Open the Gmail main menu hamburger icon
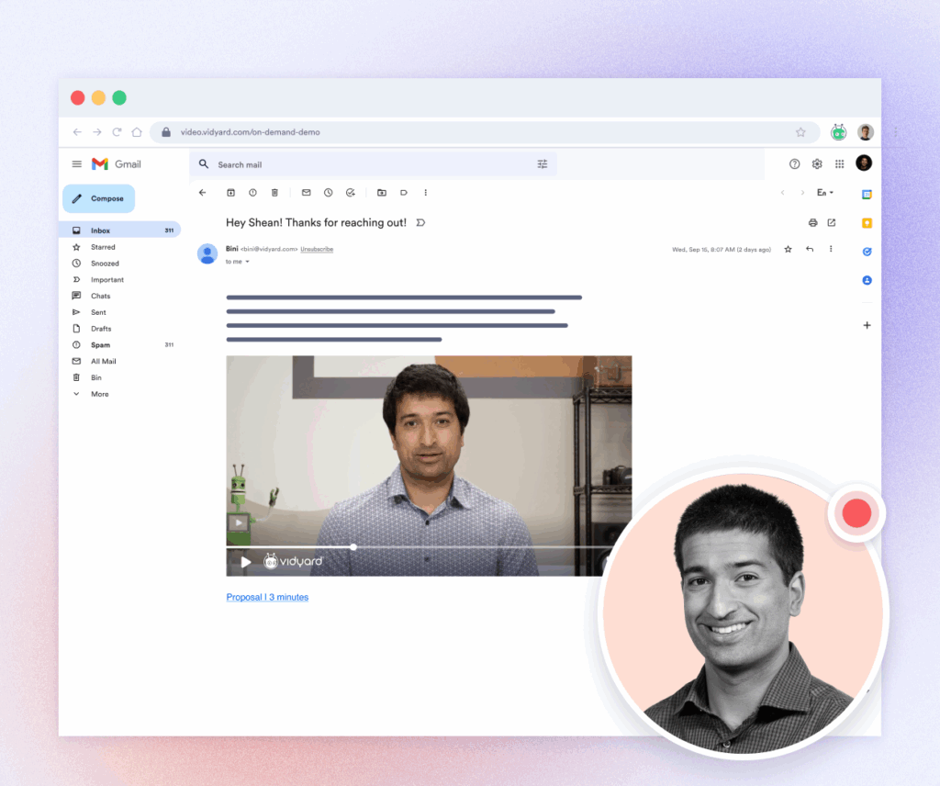The image size is (940, 786). tap(77, 164)
